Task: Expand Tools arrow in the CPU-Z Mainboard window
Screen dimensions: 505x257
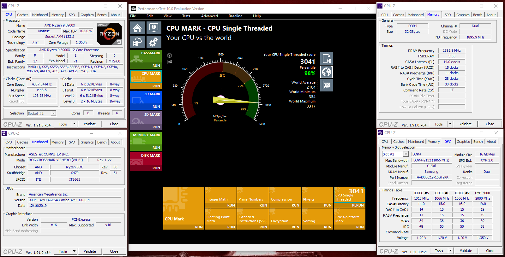Action: click(x=75, y=251)
